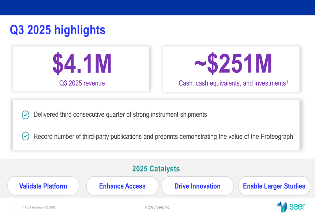Click the Seer logo symbol

pyautogui.click(x=282, y=206)
